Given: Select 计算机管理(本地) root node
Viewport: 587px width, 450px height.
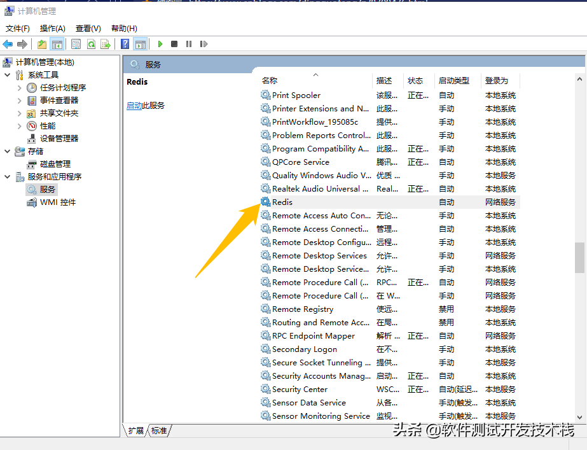Looking at the screenshot, I should 45,62.
